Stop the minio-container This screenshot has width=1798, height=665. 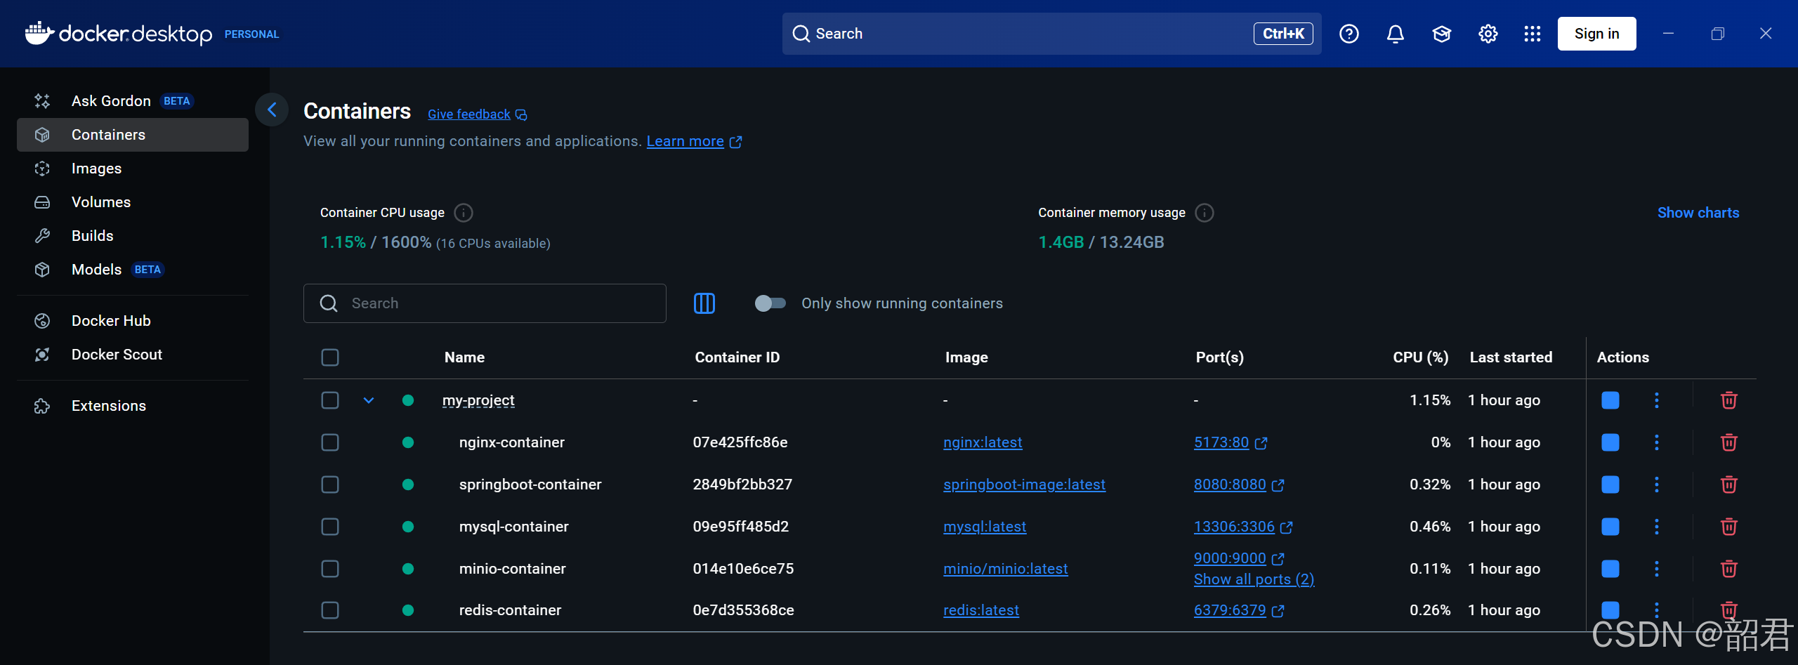[1610, 569]
